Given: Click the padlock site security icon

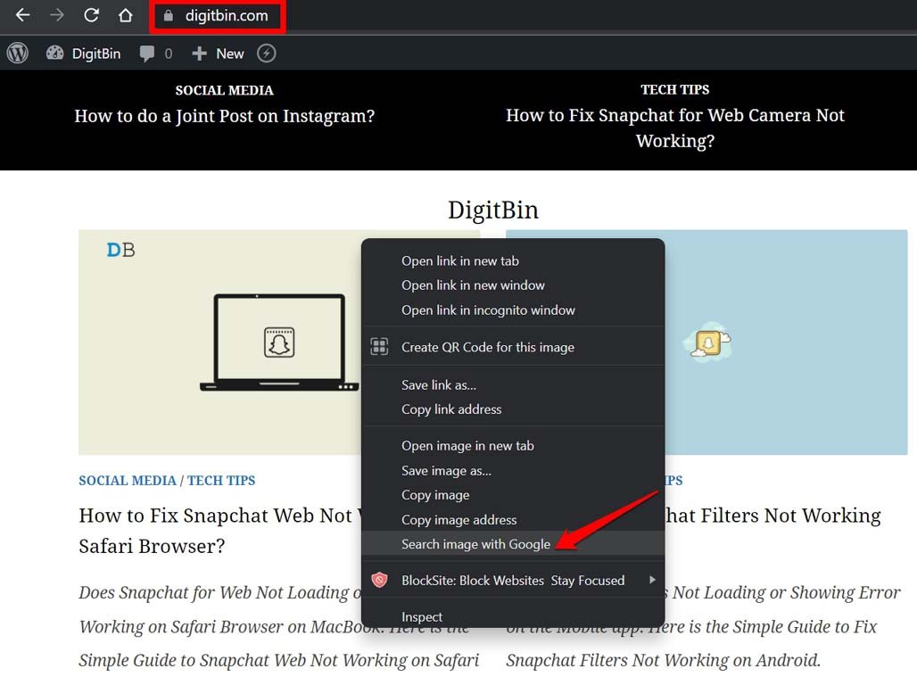Looking at the screenshot, I should coord(168,16).
